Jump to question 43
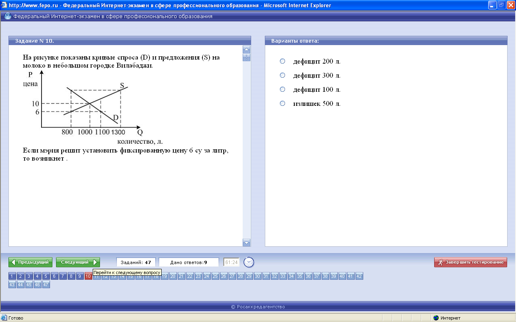Image resolution: width=516 pixels, height=322 pixels. coord(12,285)
